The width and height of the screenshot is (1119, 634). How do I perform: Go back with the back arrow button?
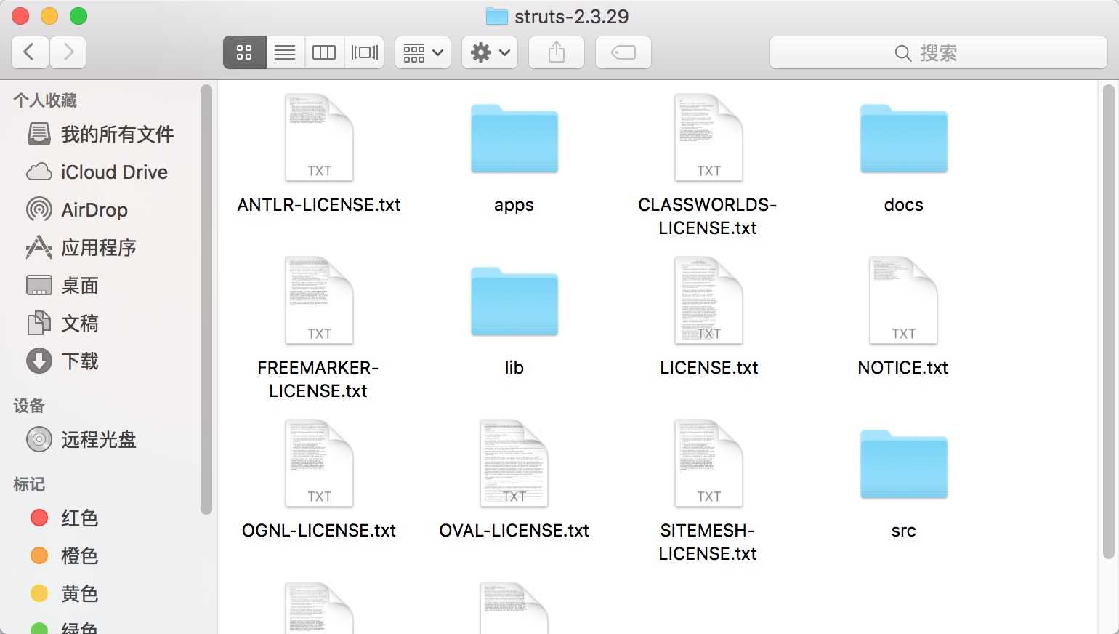point(30,52)
